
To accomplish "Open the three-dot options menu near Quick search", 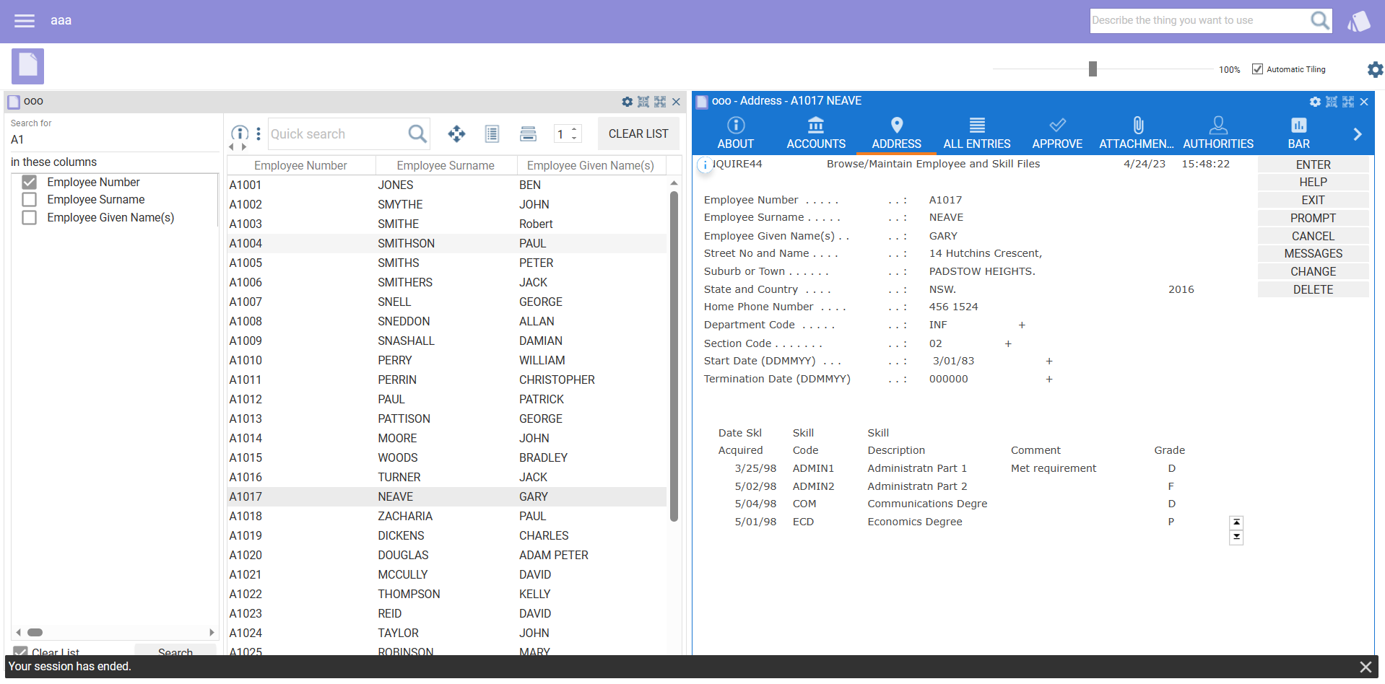I will click(259, 133).
